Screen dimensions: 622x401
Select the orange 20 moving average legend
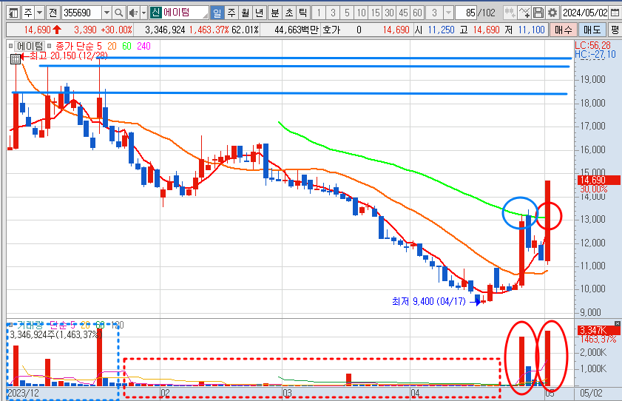click(112, 46)
